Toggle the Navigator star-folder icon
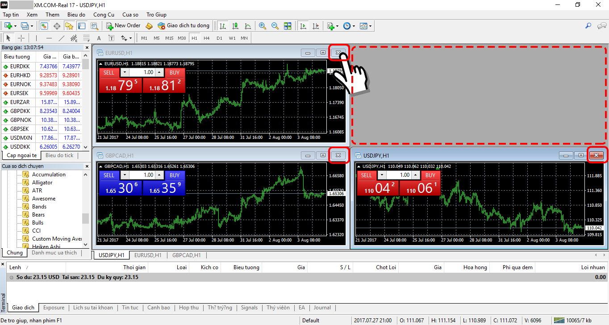Screen dimensions: 609x325 (x=69, y=26)
